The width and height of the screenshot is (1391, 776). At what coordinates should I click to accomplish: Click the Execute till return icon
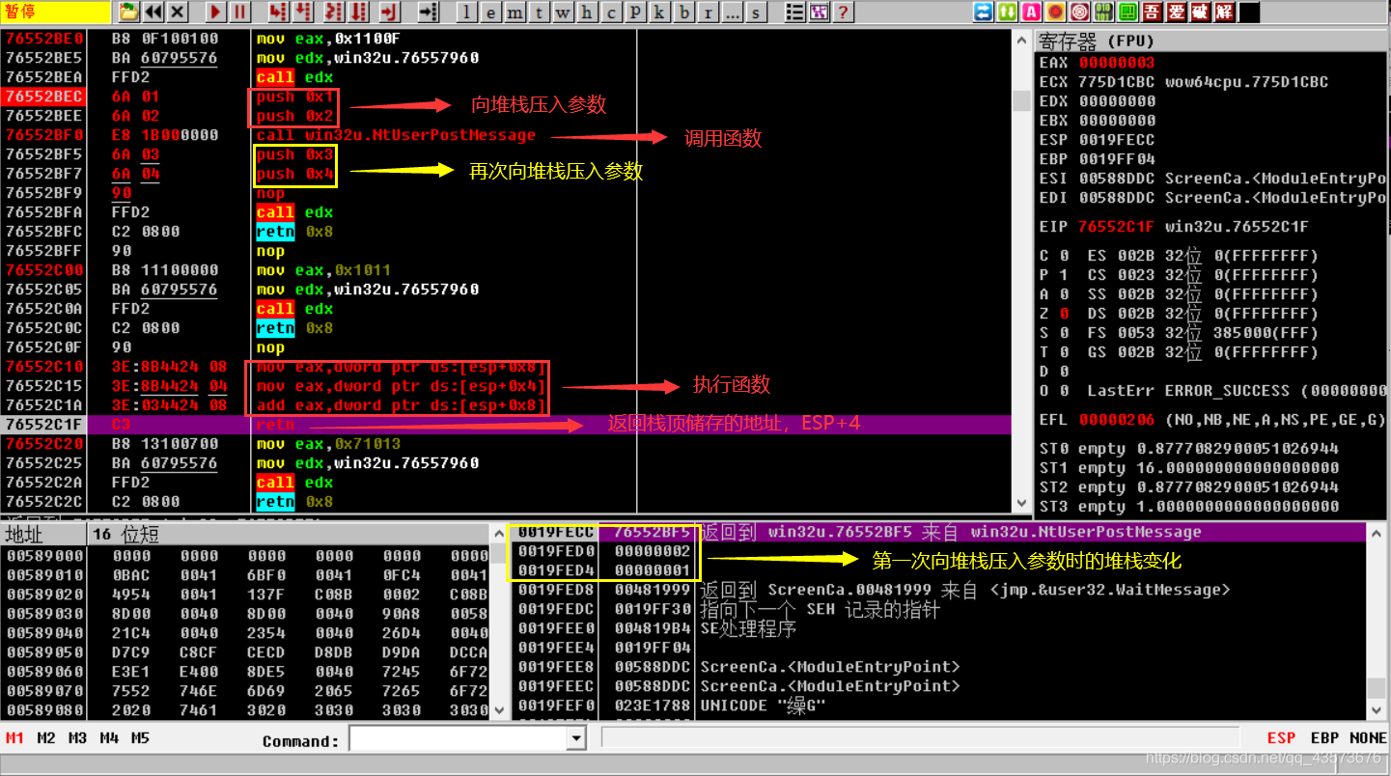pyautogui.click(x=390, y=13)
